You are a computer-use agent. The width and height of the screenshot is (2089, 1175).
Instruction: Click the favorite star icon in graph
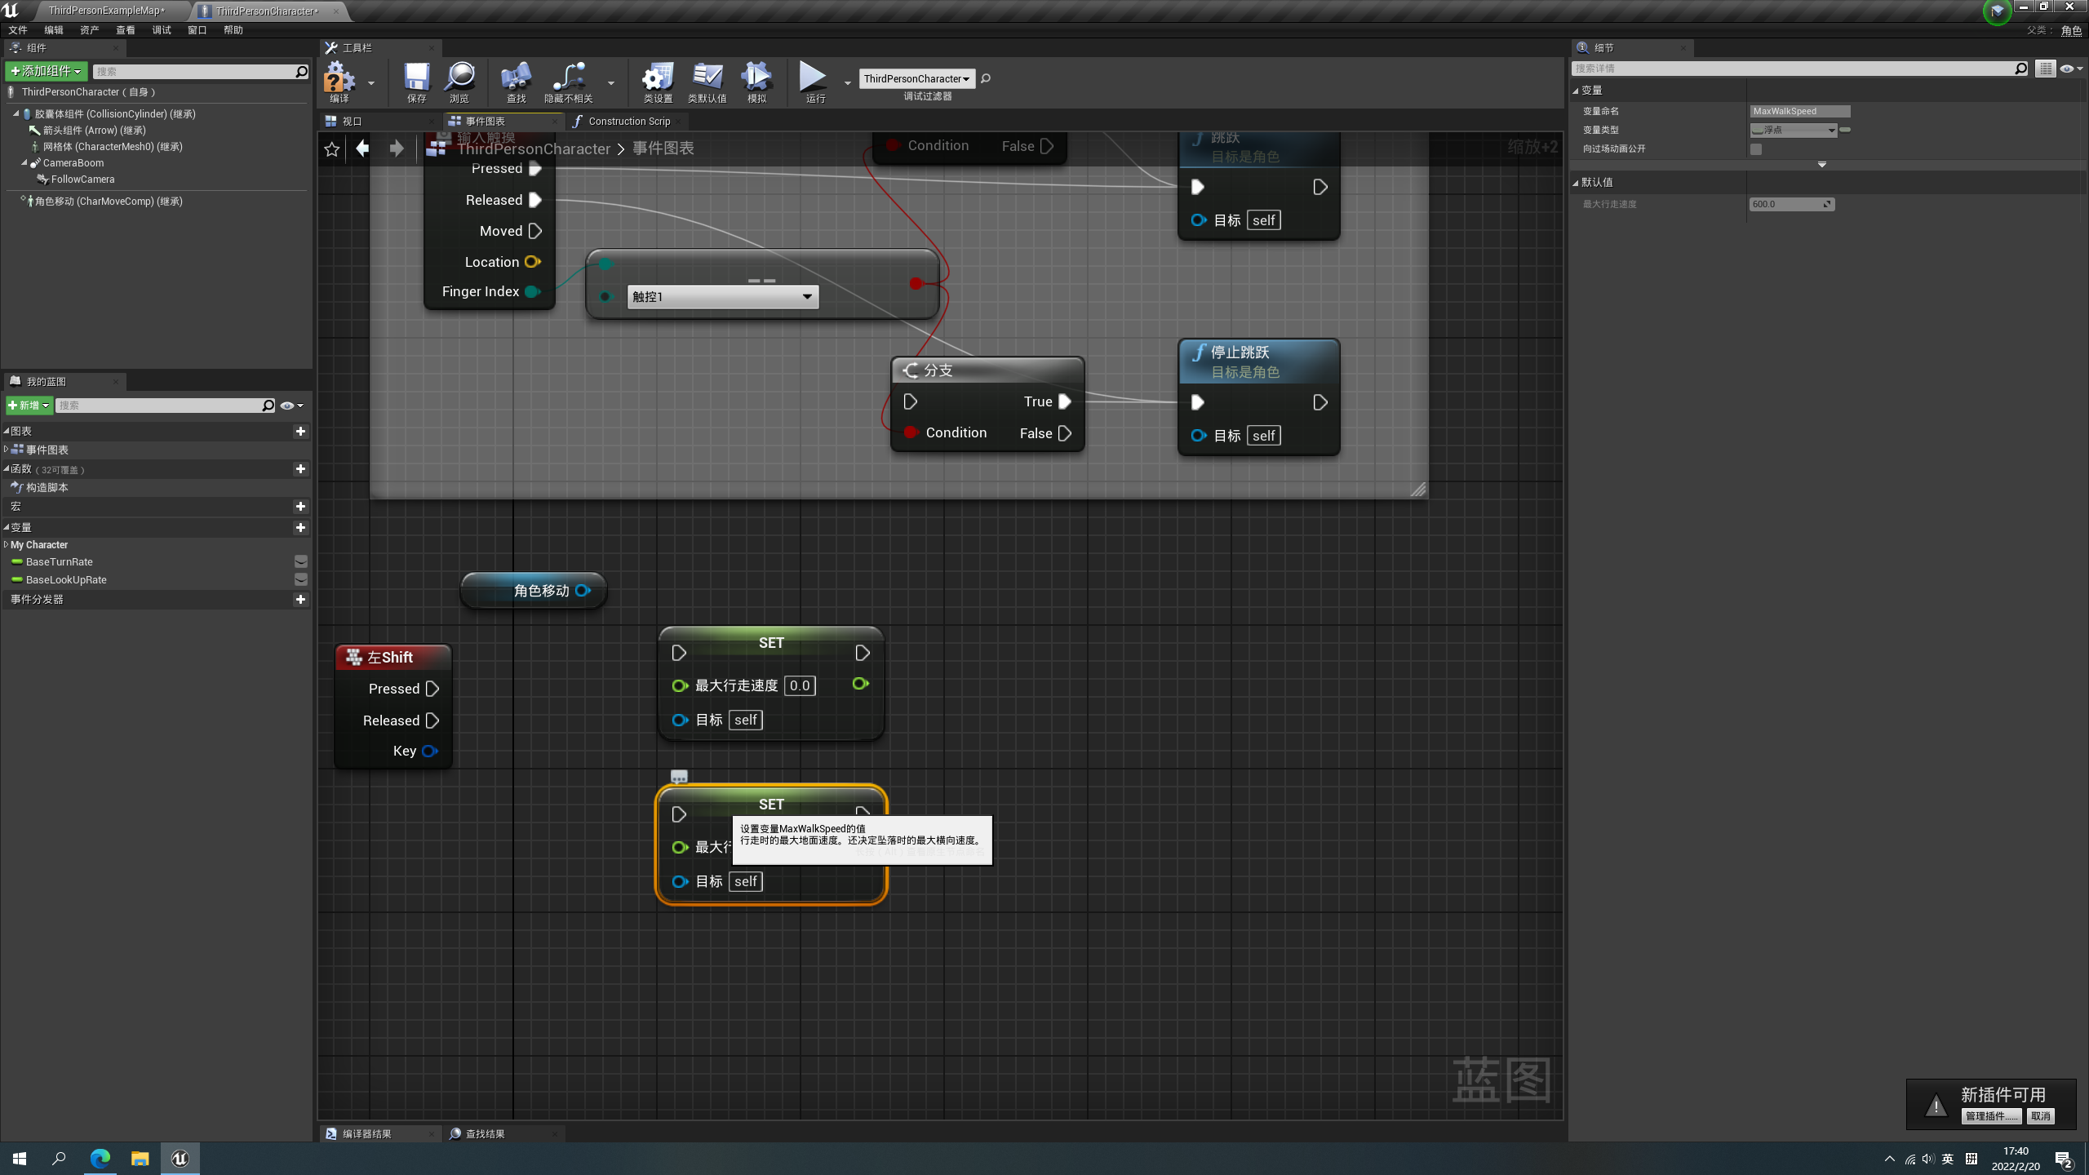point(332,149)
